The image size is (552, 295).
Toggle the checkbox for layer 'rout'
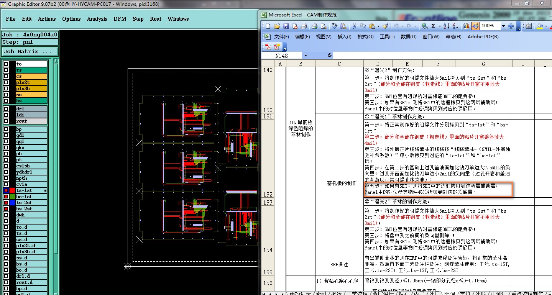(x=6, y=121)
